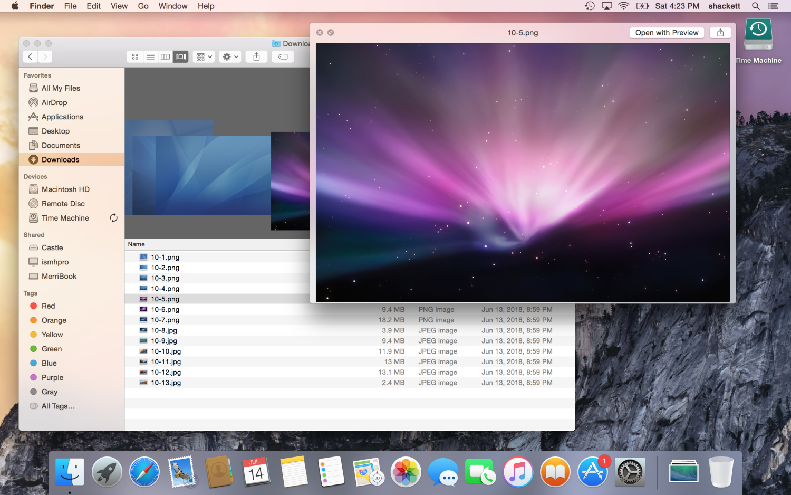The width and height of the screenshot is (791, 495).
Task: Open Safari from the Dock
Action: (x=144, y=471)
